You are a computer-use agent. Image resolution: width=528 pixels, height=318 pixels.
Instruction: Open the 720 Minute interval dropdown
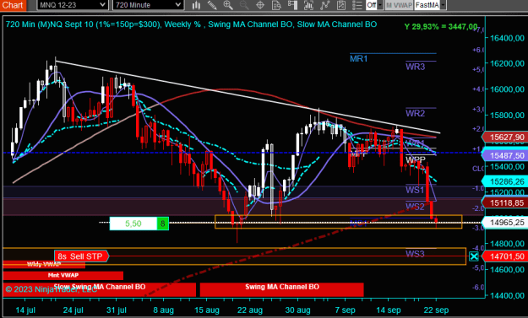pyautogui.click(x=148, y=5)
